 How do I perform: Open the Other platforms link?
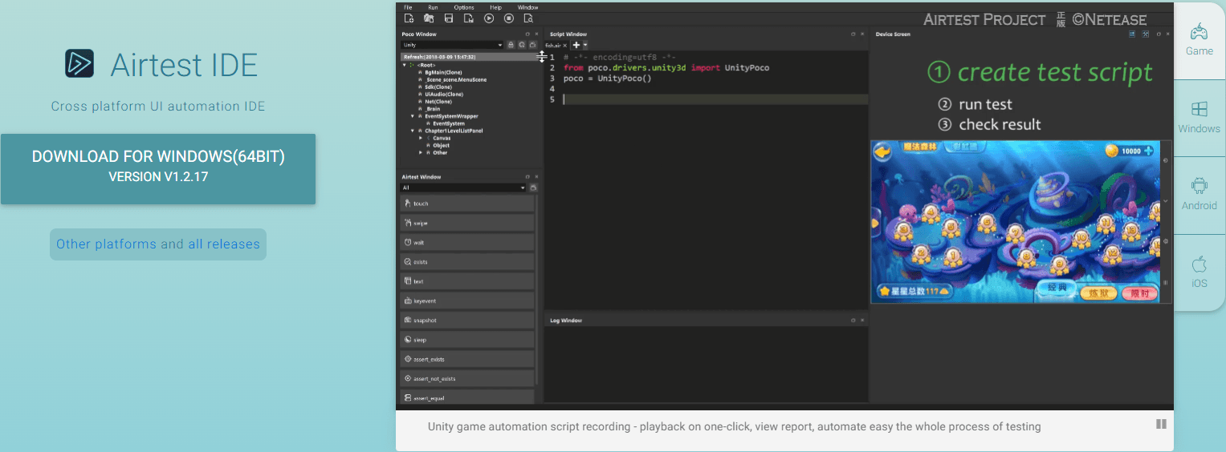[x=106, y=244]
